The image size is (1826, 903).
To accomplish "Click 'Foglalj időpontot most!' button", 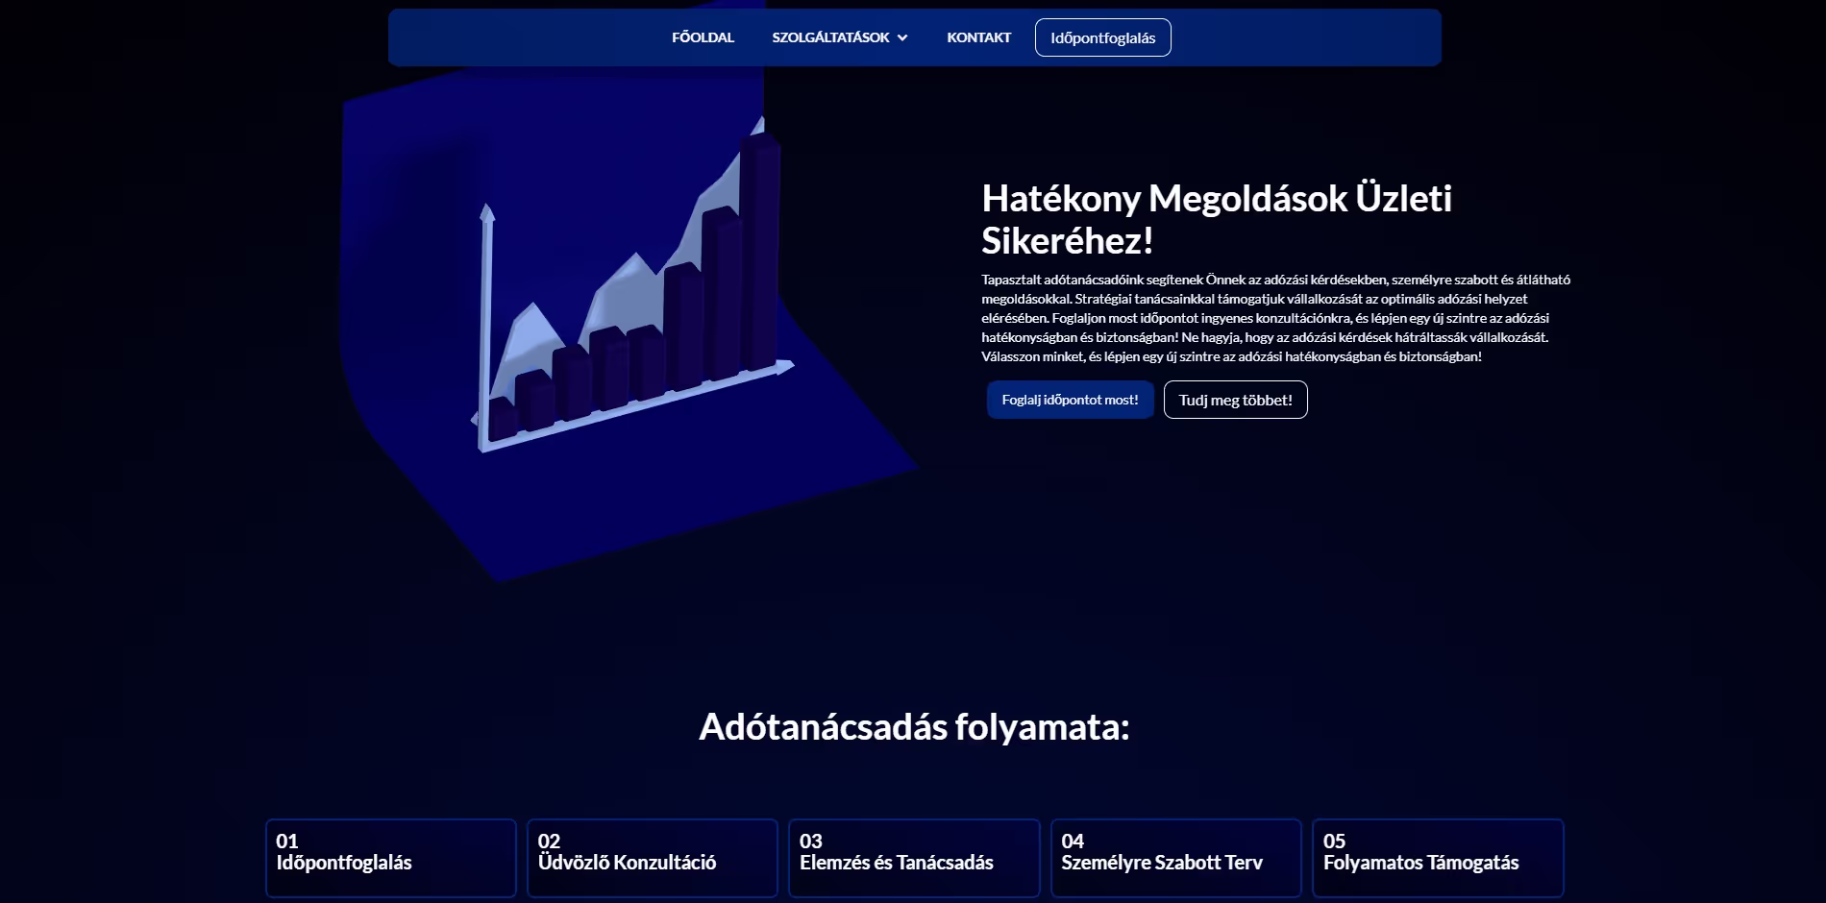I will [1070, 400].
